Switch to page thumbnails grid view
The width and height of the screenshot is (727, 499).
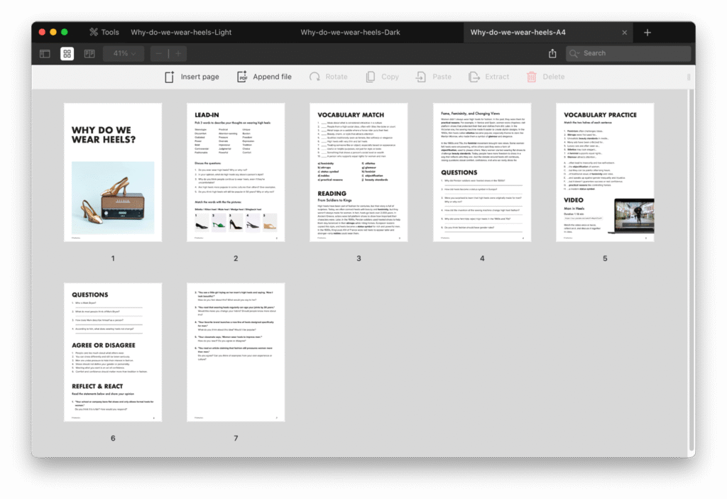click(67, 54)
